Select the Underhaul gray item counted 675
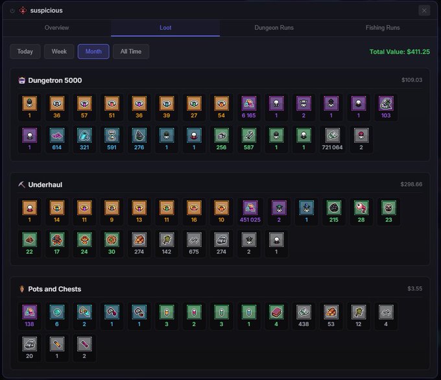The image size is (441, 380). click(194, 243)
